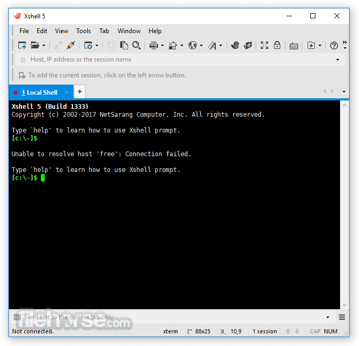Create a new session with toolbar icon
359x346 pixels.
tap(22, 45)
